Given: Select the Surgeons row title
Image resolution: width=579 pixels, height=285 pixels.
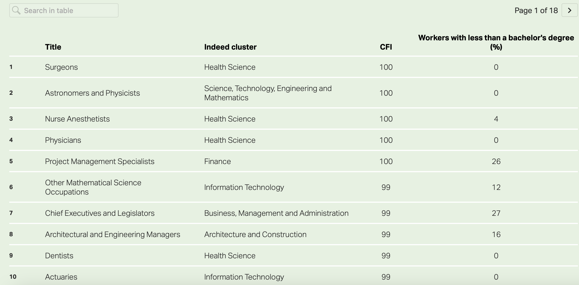Looking at the screenshot, I should [61, 67].
